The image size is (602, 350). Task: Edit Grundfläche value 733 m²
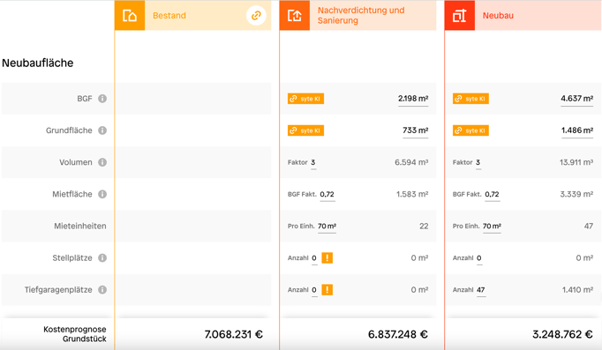tap(416, 130)
